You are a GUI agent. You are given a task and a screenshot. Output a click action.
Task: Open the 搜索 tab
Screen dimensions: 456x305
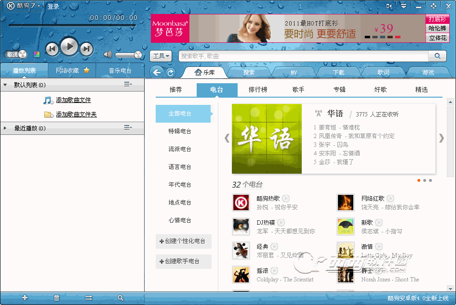point(249,73)
